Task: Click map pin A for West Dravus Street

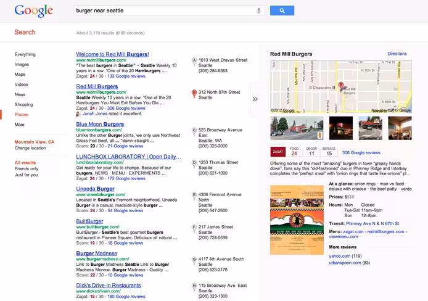Action: click(x=194, y=62)
